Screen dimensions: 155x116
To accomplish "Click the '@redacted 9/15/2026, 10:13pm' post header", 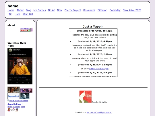I will pos(95,31).
